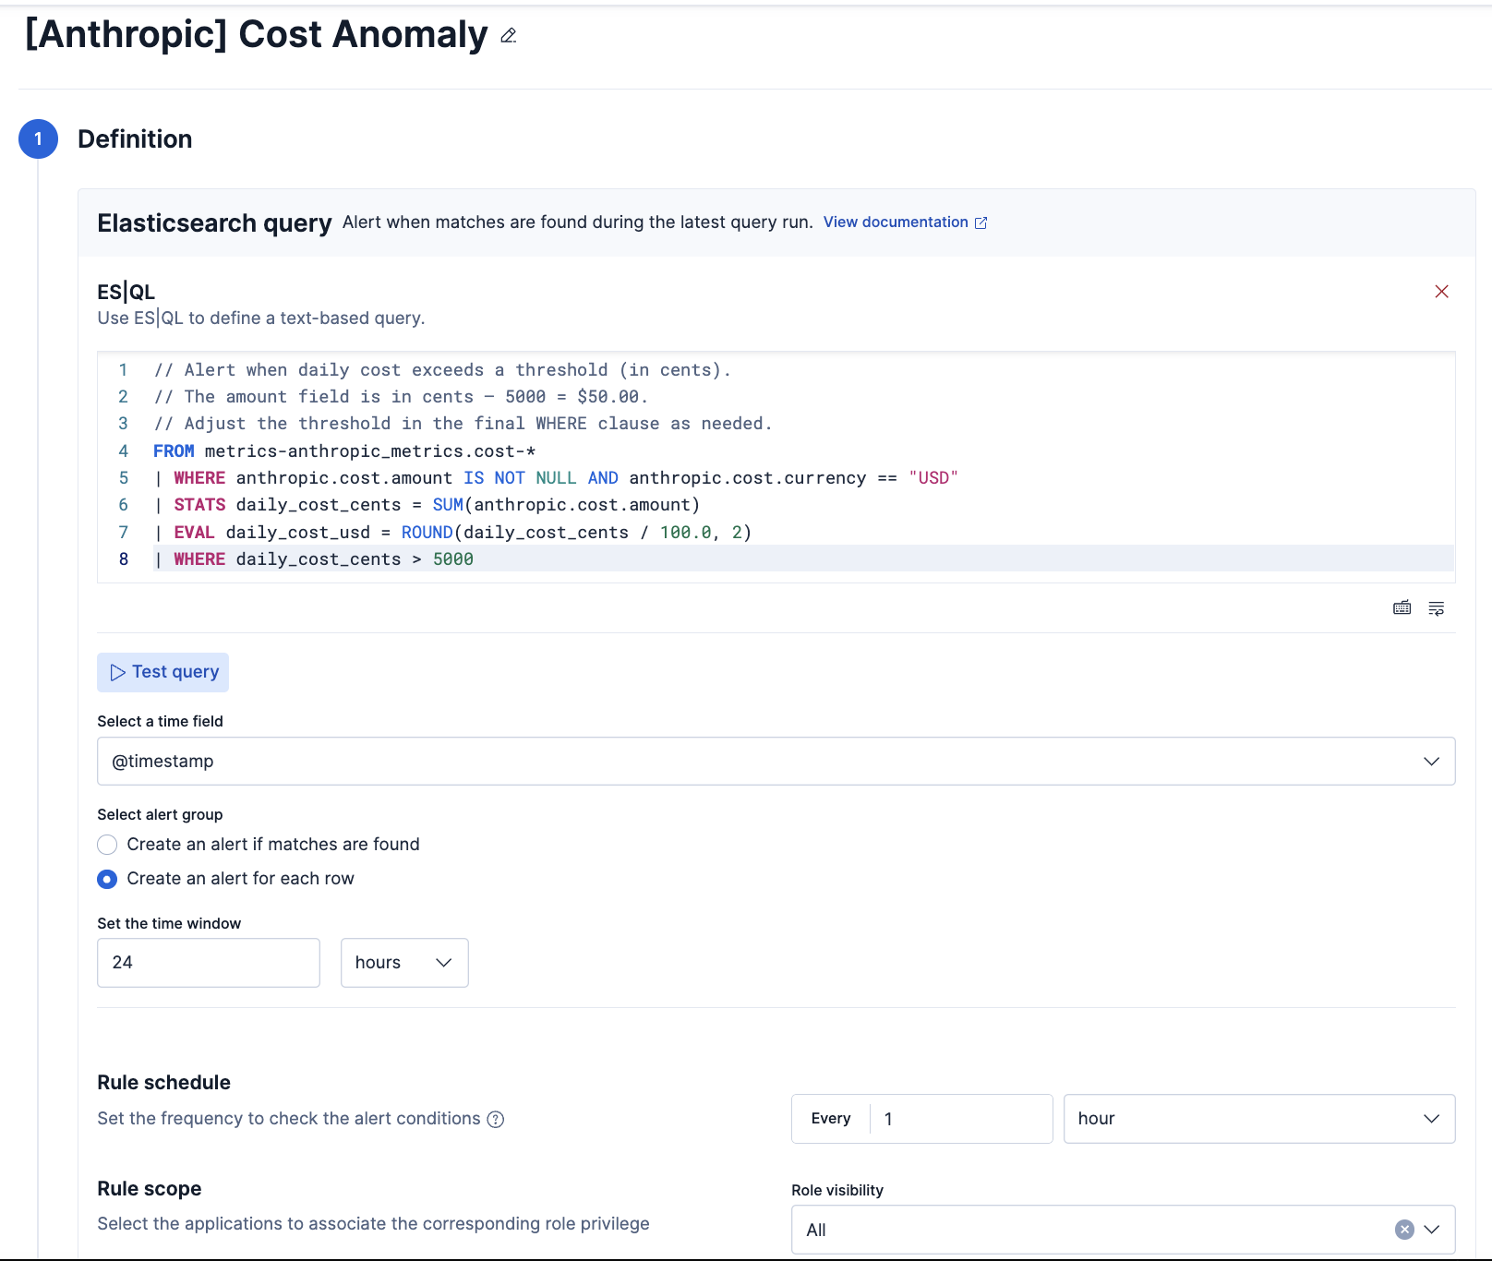Open the keyboard shortcuts icon below the editor
1492x1261 pixels.
pyautogui.click(x=1402, y=607)
